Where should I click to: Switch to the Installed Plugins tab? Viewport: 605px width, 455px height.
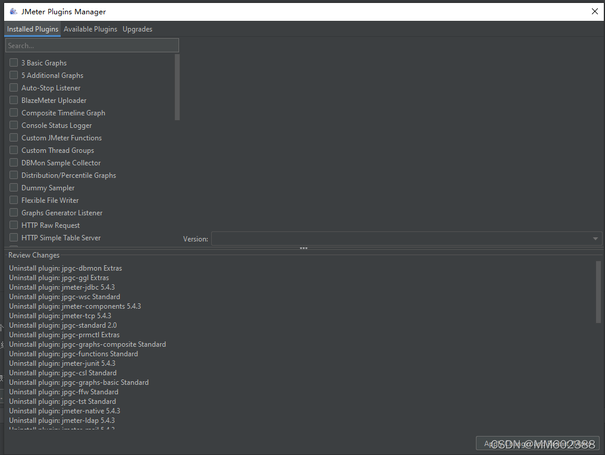click(32, 29)
